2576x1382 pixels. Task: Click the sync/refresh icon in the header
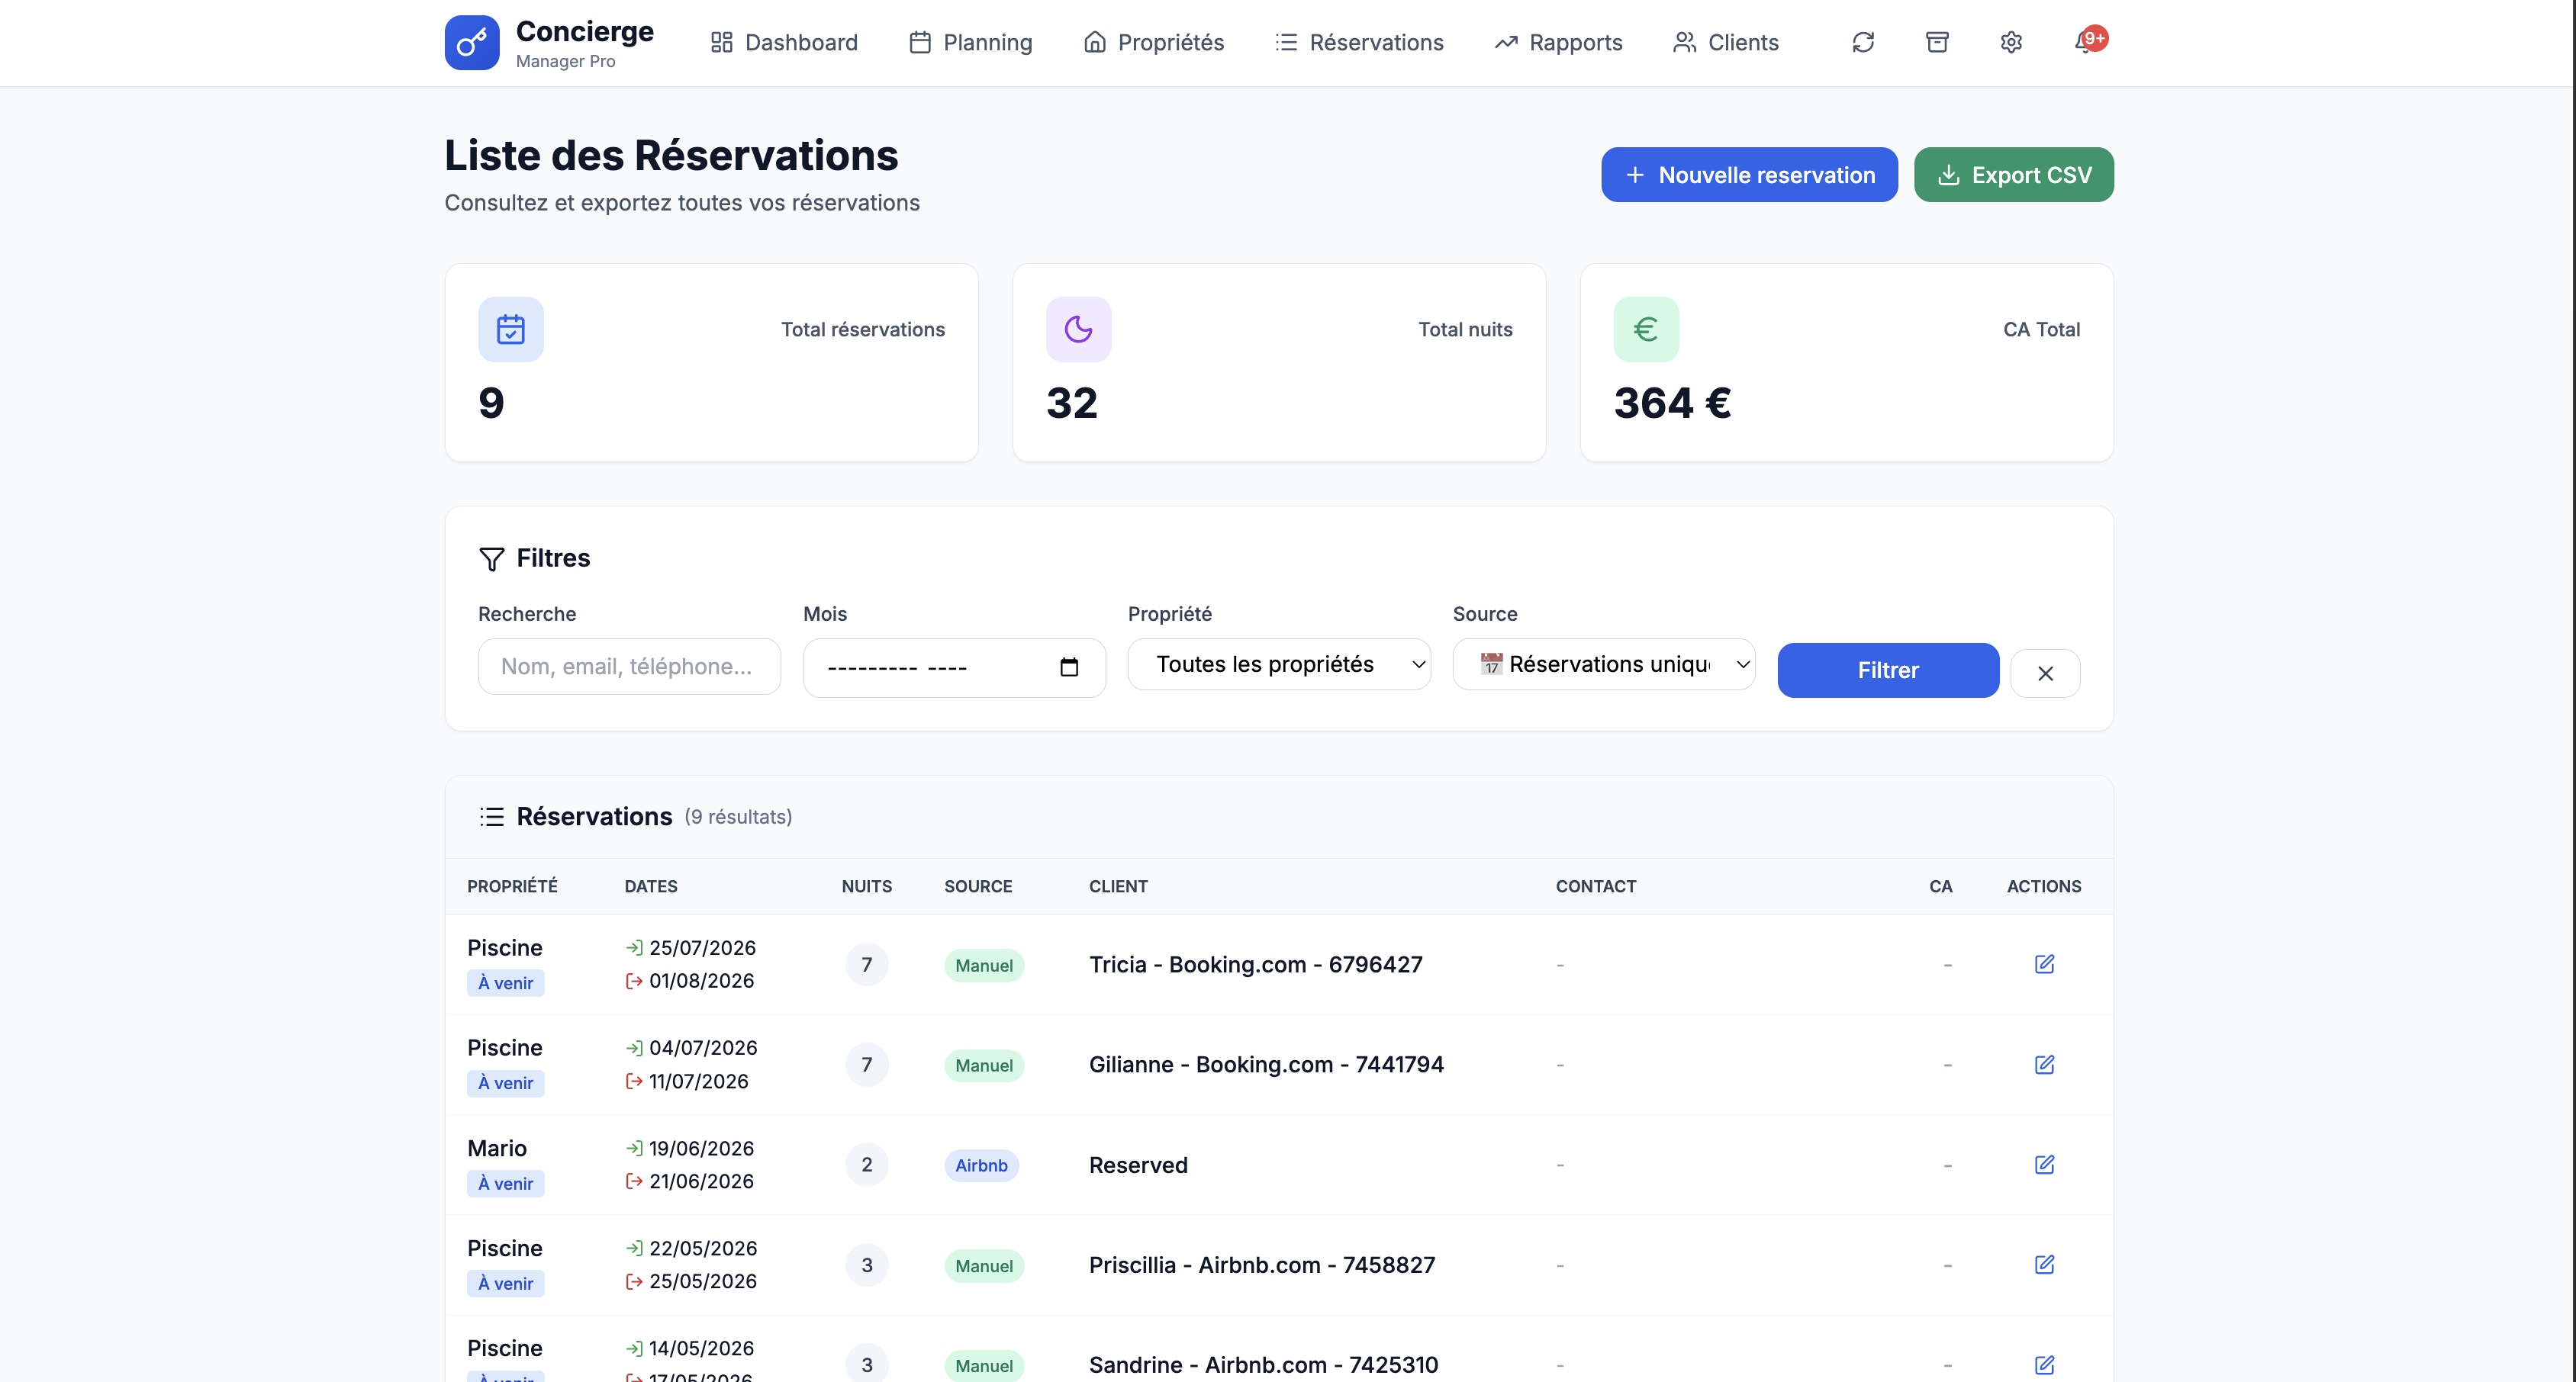[1863, 42]
